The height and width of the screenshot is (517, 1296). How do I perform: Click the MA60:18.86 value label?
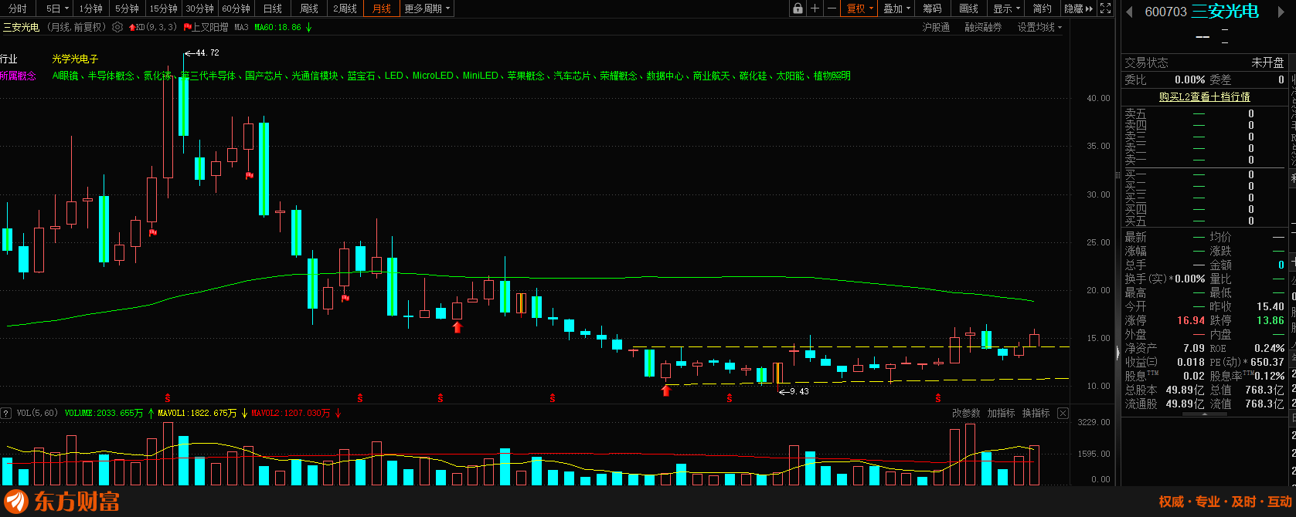(x=278, y=27)
